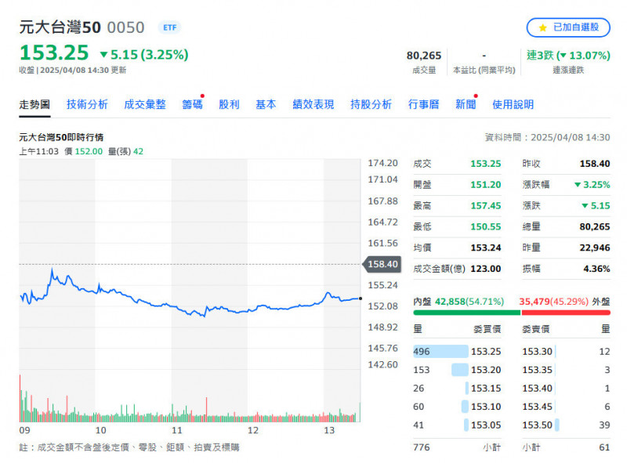627x463 pixels.
Task: Switch to the 新聞 tab
Action: coord(466,105)
